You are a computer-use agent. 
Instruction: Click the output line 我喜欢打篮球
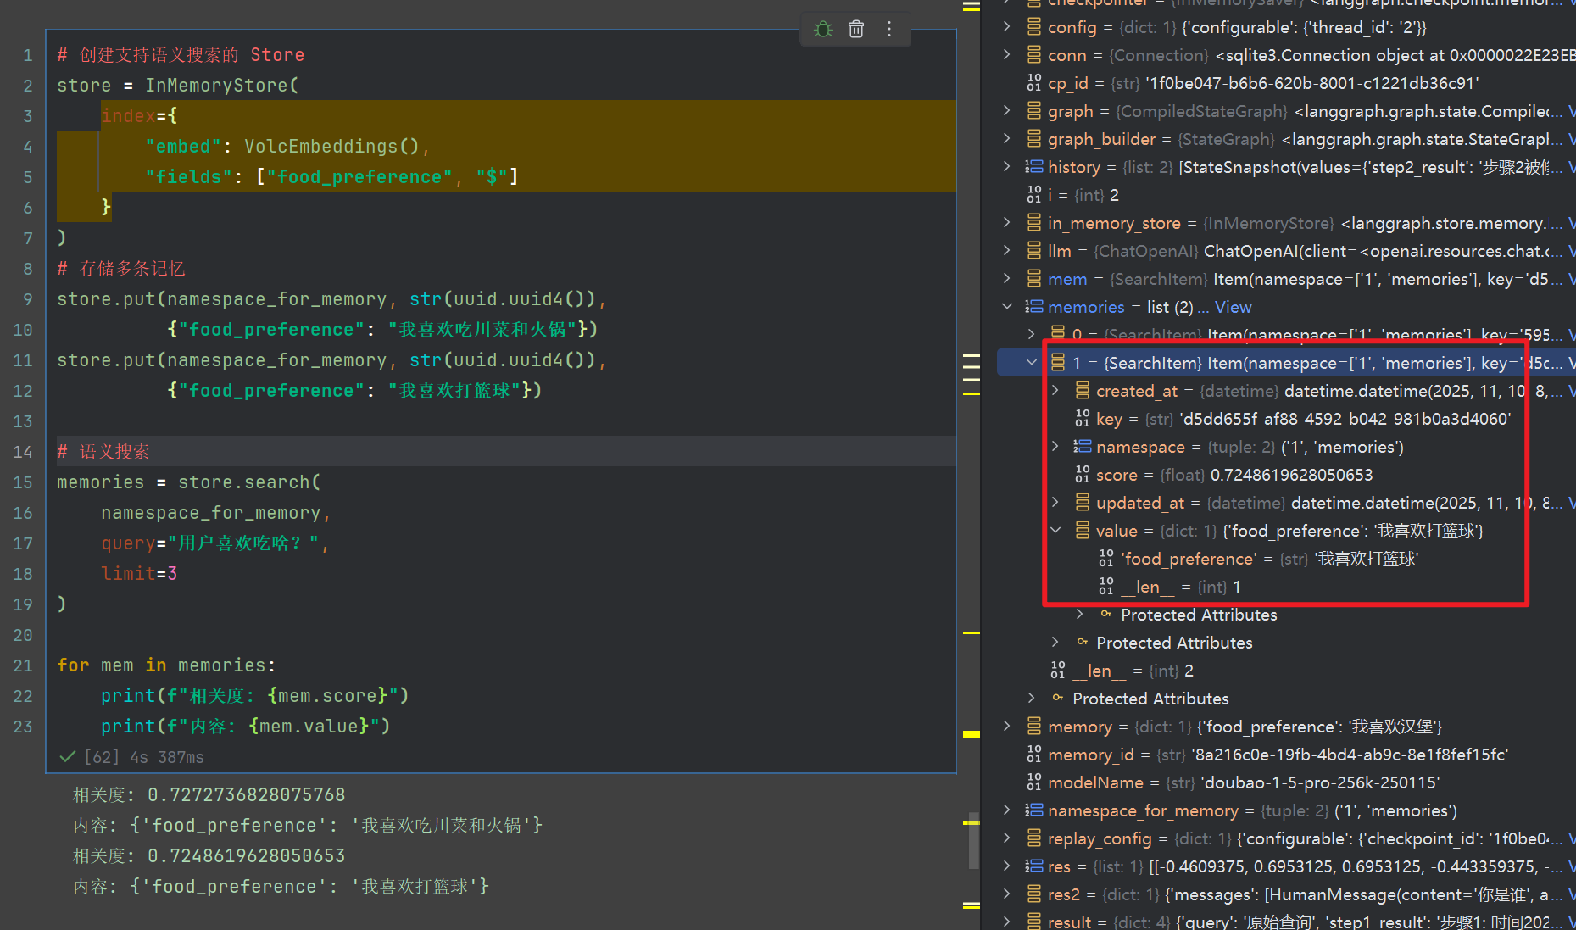click(x=281, y=887)
